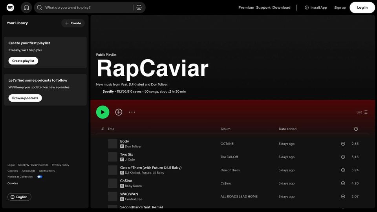Open song title Body
This screenshot has width=377, height=212.
124,141
